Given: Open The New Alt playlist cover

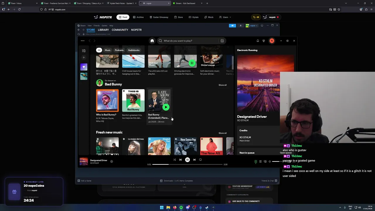Looking at the screenshot, I should click(212, 146).
